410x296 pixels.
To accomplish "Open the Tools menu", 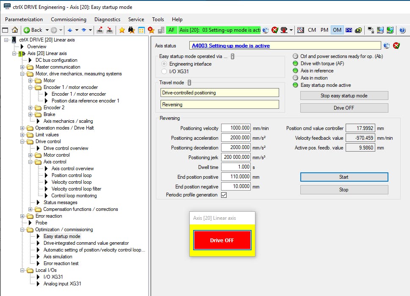I will (x=158, y=19).
